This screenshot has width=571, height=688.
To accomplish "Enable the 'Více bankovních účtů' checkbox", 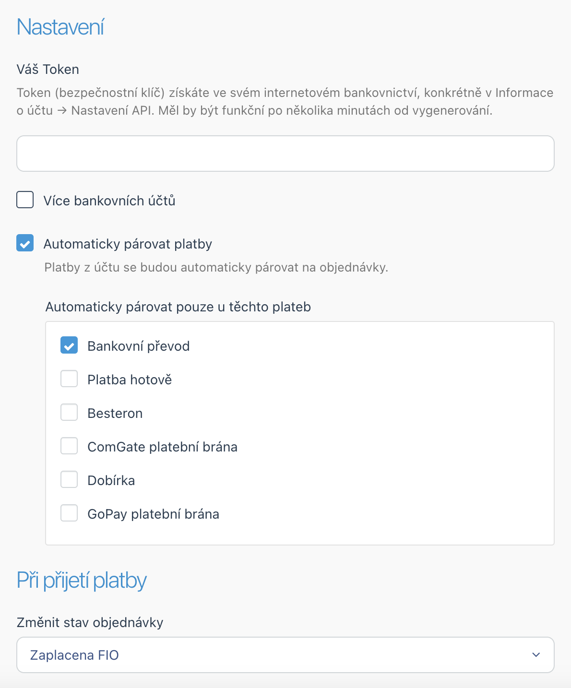I will point(25,200).
